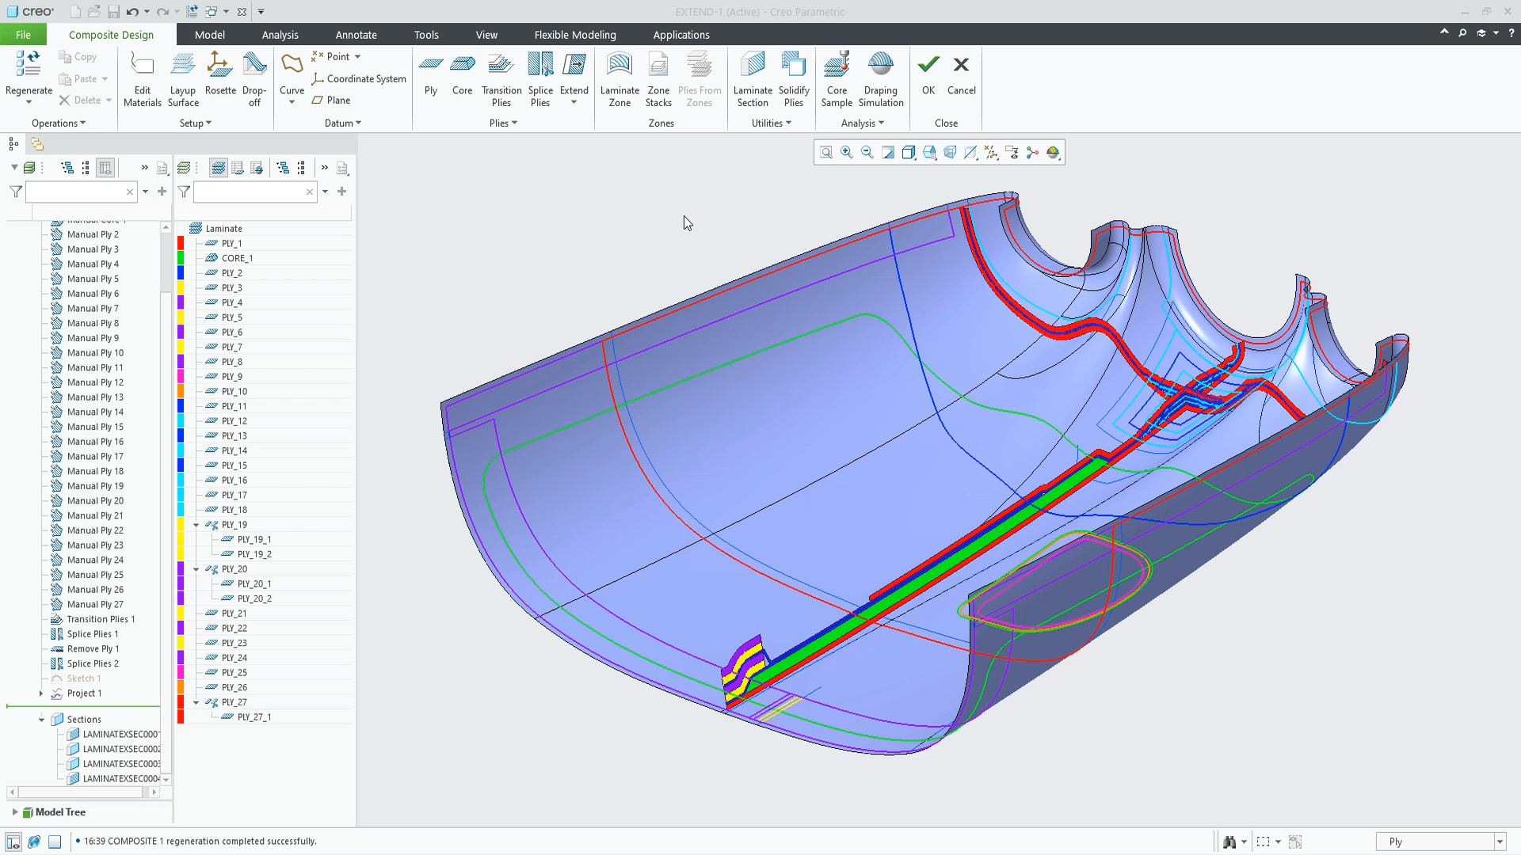Select the Transition Plies 1 tree item
The image size is (1521, 855).
tap(93, 620)
